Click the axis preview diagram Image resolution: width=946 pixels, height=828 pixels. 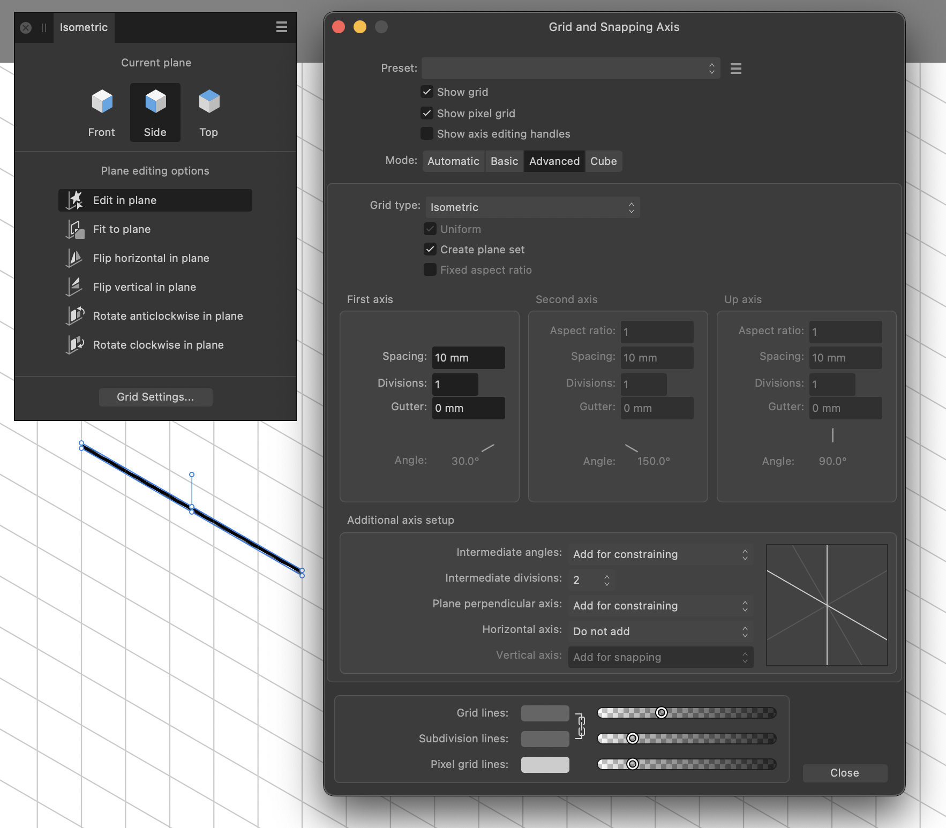827,605
